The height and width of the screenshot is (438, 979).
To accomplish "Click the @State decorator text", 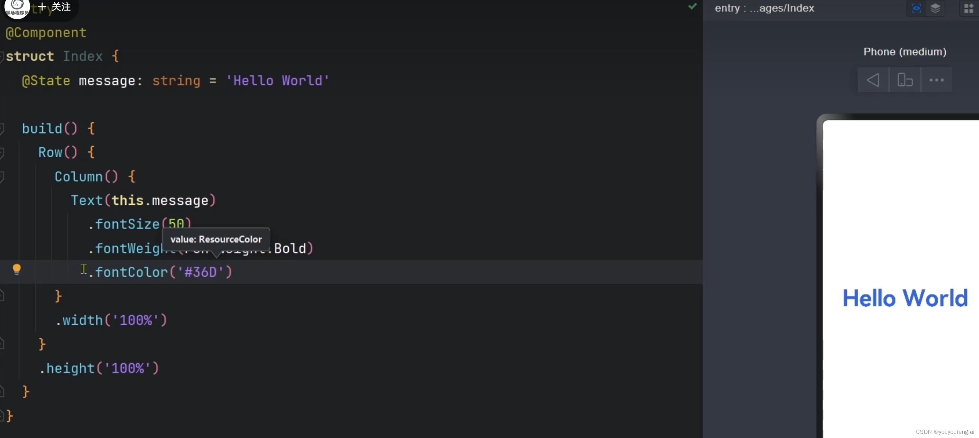I will (x=46, y=81).
